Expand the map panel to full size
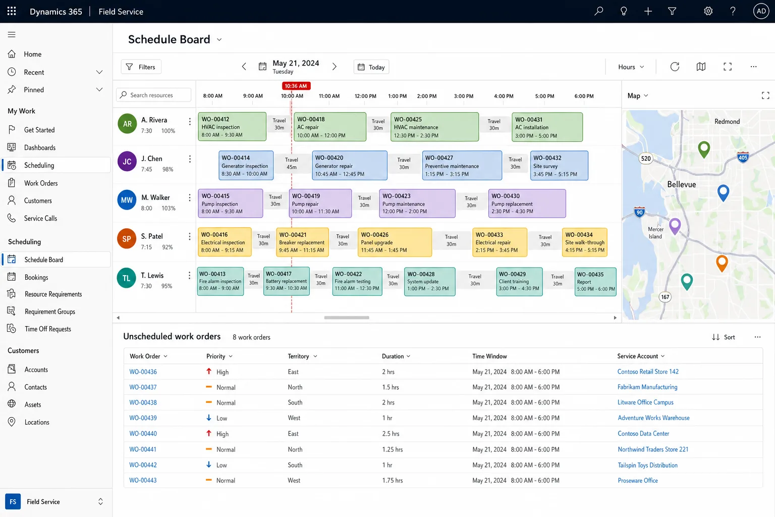Viewport: 775px width, 517px height. (765, 95)
